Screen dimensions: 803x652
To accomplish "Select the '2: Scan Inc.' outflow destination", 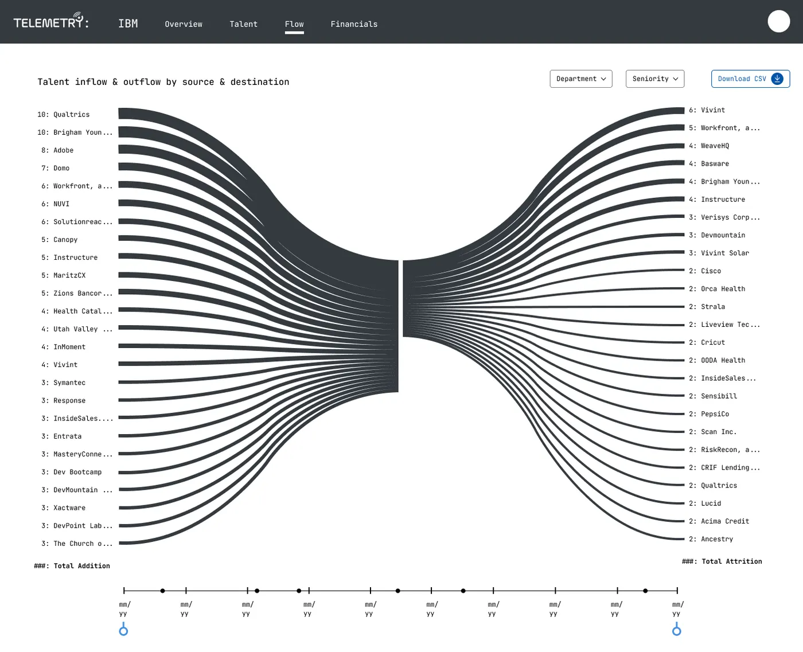I will [x=713, y=432].
